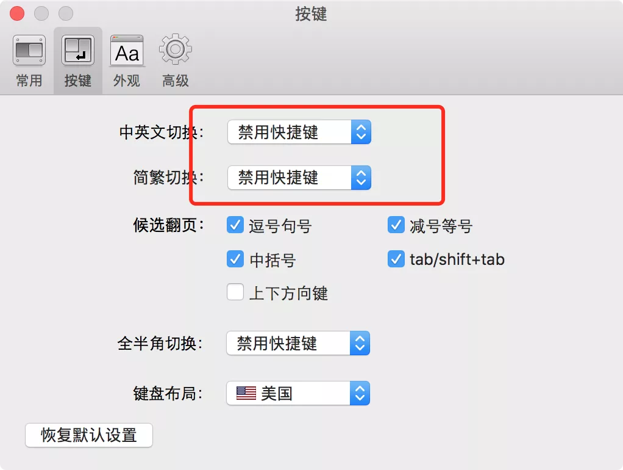
Task: Enable the 上下方向键 checkbox
Action: click(235, 292)
